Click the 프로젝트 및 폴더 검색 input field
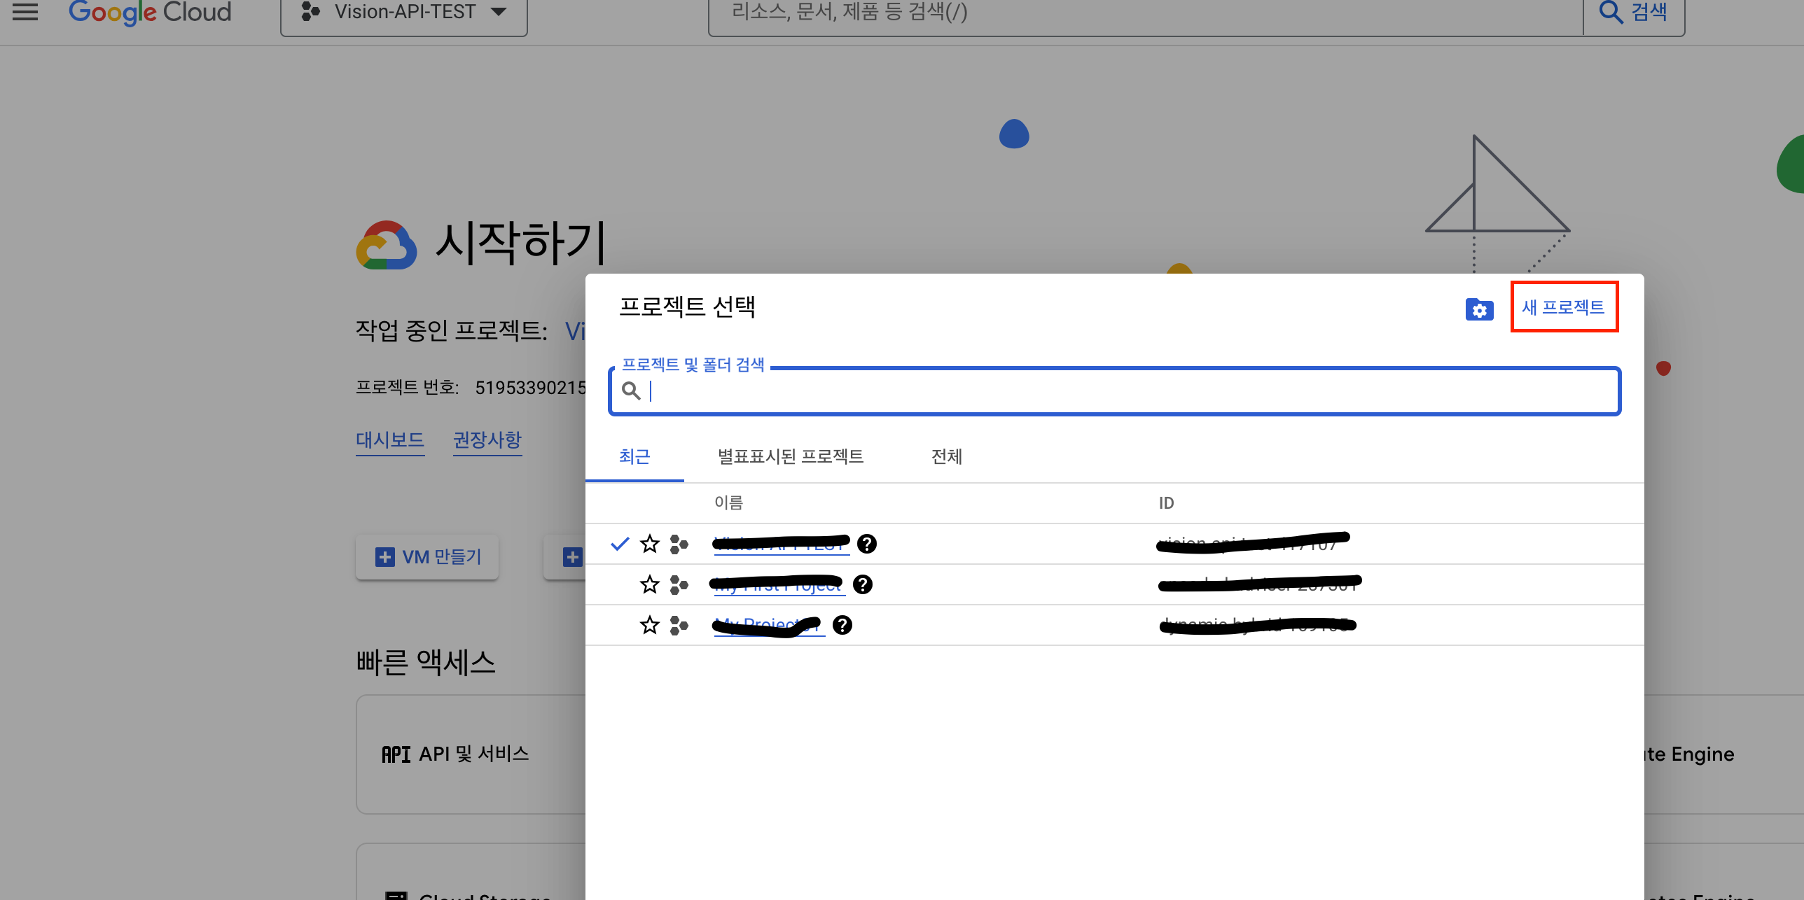 1120,391
